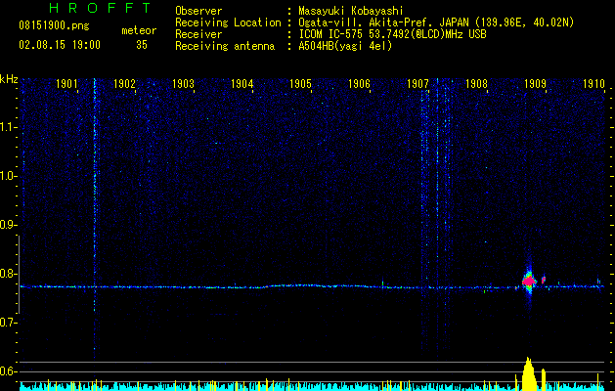Click the HROFFT title text
The height and width of the screenshot is (391, 615).
[101, 8]
